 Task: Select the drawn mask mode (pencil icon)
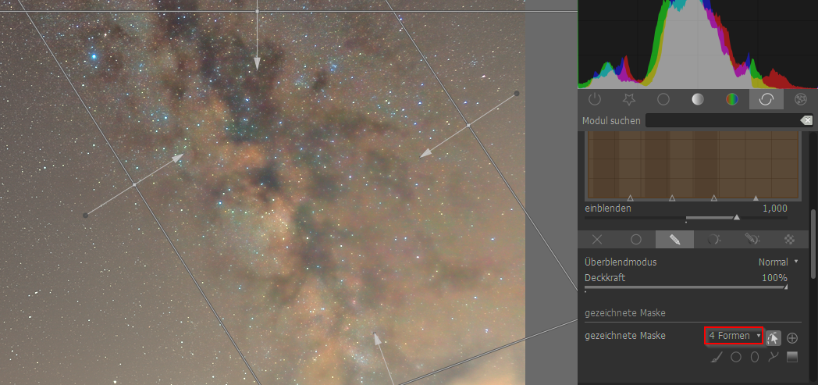(674, 240)
